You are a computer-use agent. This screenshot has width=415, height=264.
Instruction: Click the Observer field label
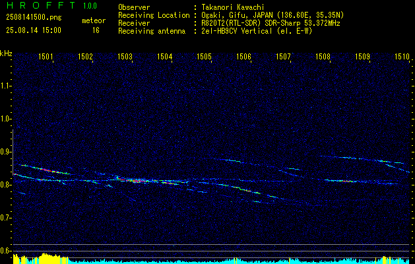[x=134, y=7]
